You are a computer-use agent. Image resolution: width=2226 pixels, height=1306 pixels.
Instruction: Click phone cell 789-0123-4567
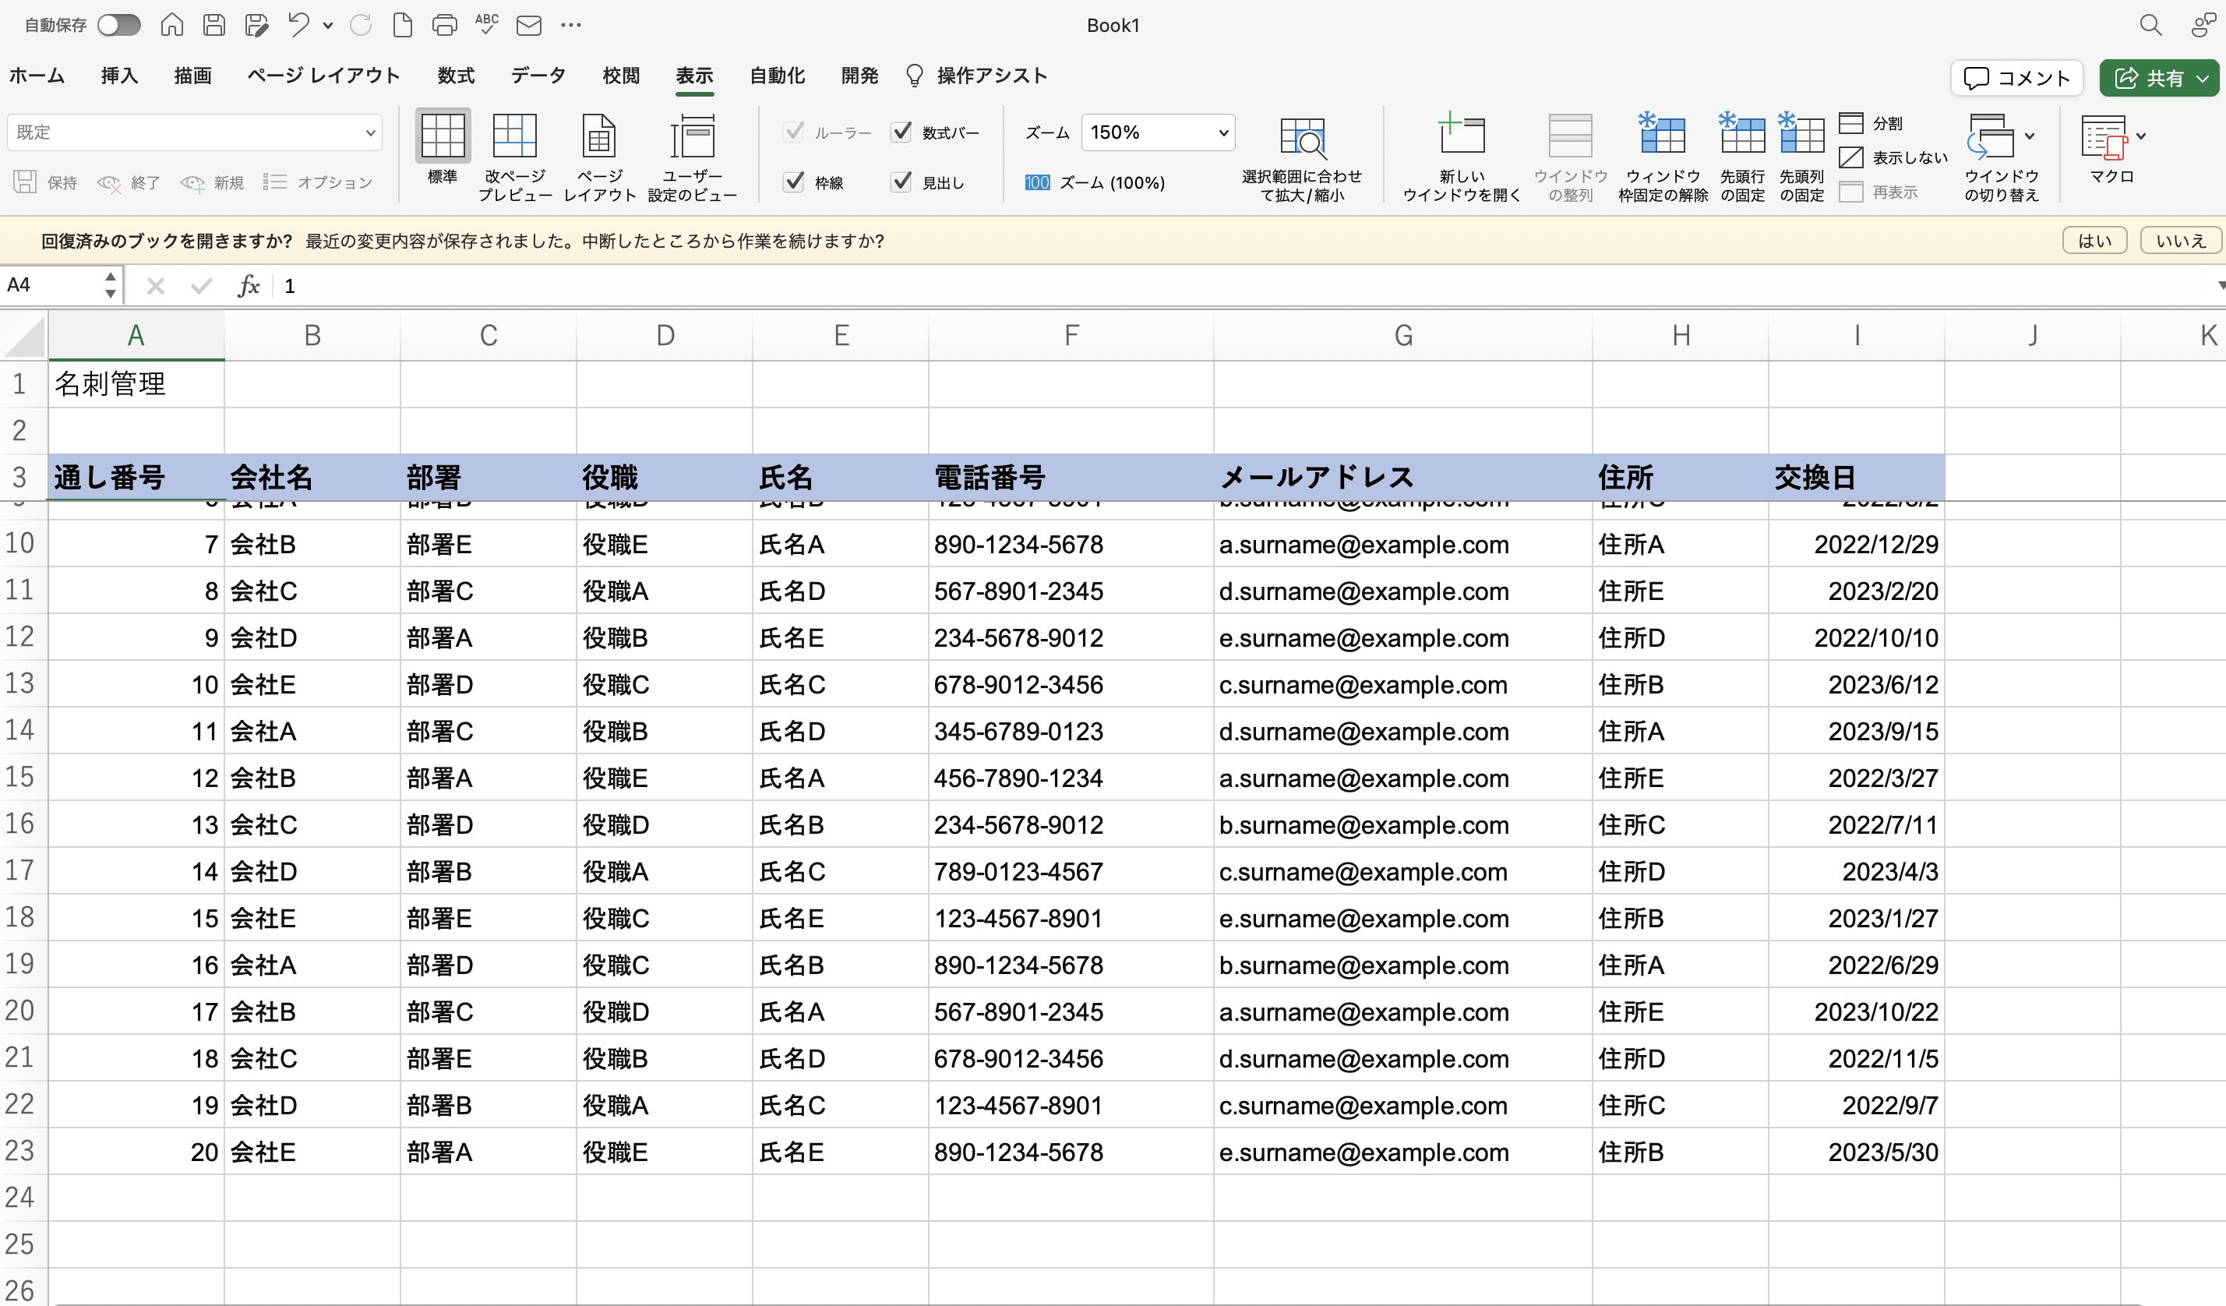point(1071,871)
